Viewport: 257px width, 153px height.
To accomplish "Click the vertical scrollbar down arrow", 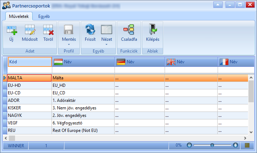I will (x=251, y=132).
